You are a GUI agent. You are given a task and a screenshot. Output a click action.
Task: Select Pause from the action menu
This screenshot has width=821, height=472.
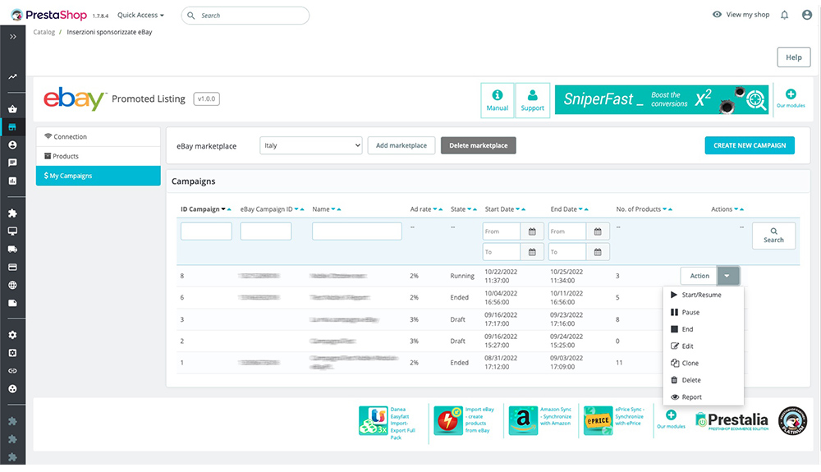click(690, 313)
